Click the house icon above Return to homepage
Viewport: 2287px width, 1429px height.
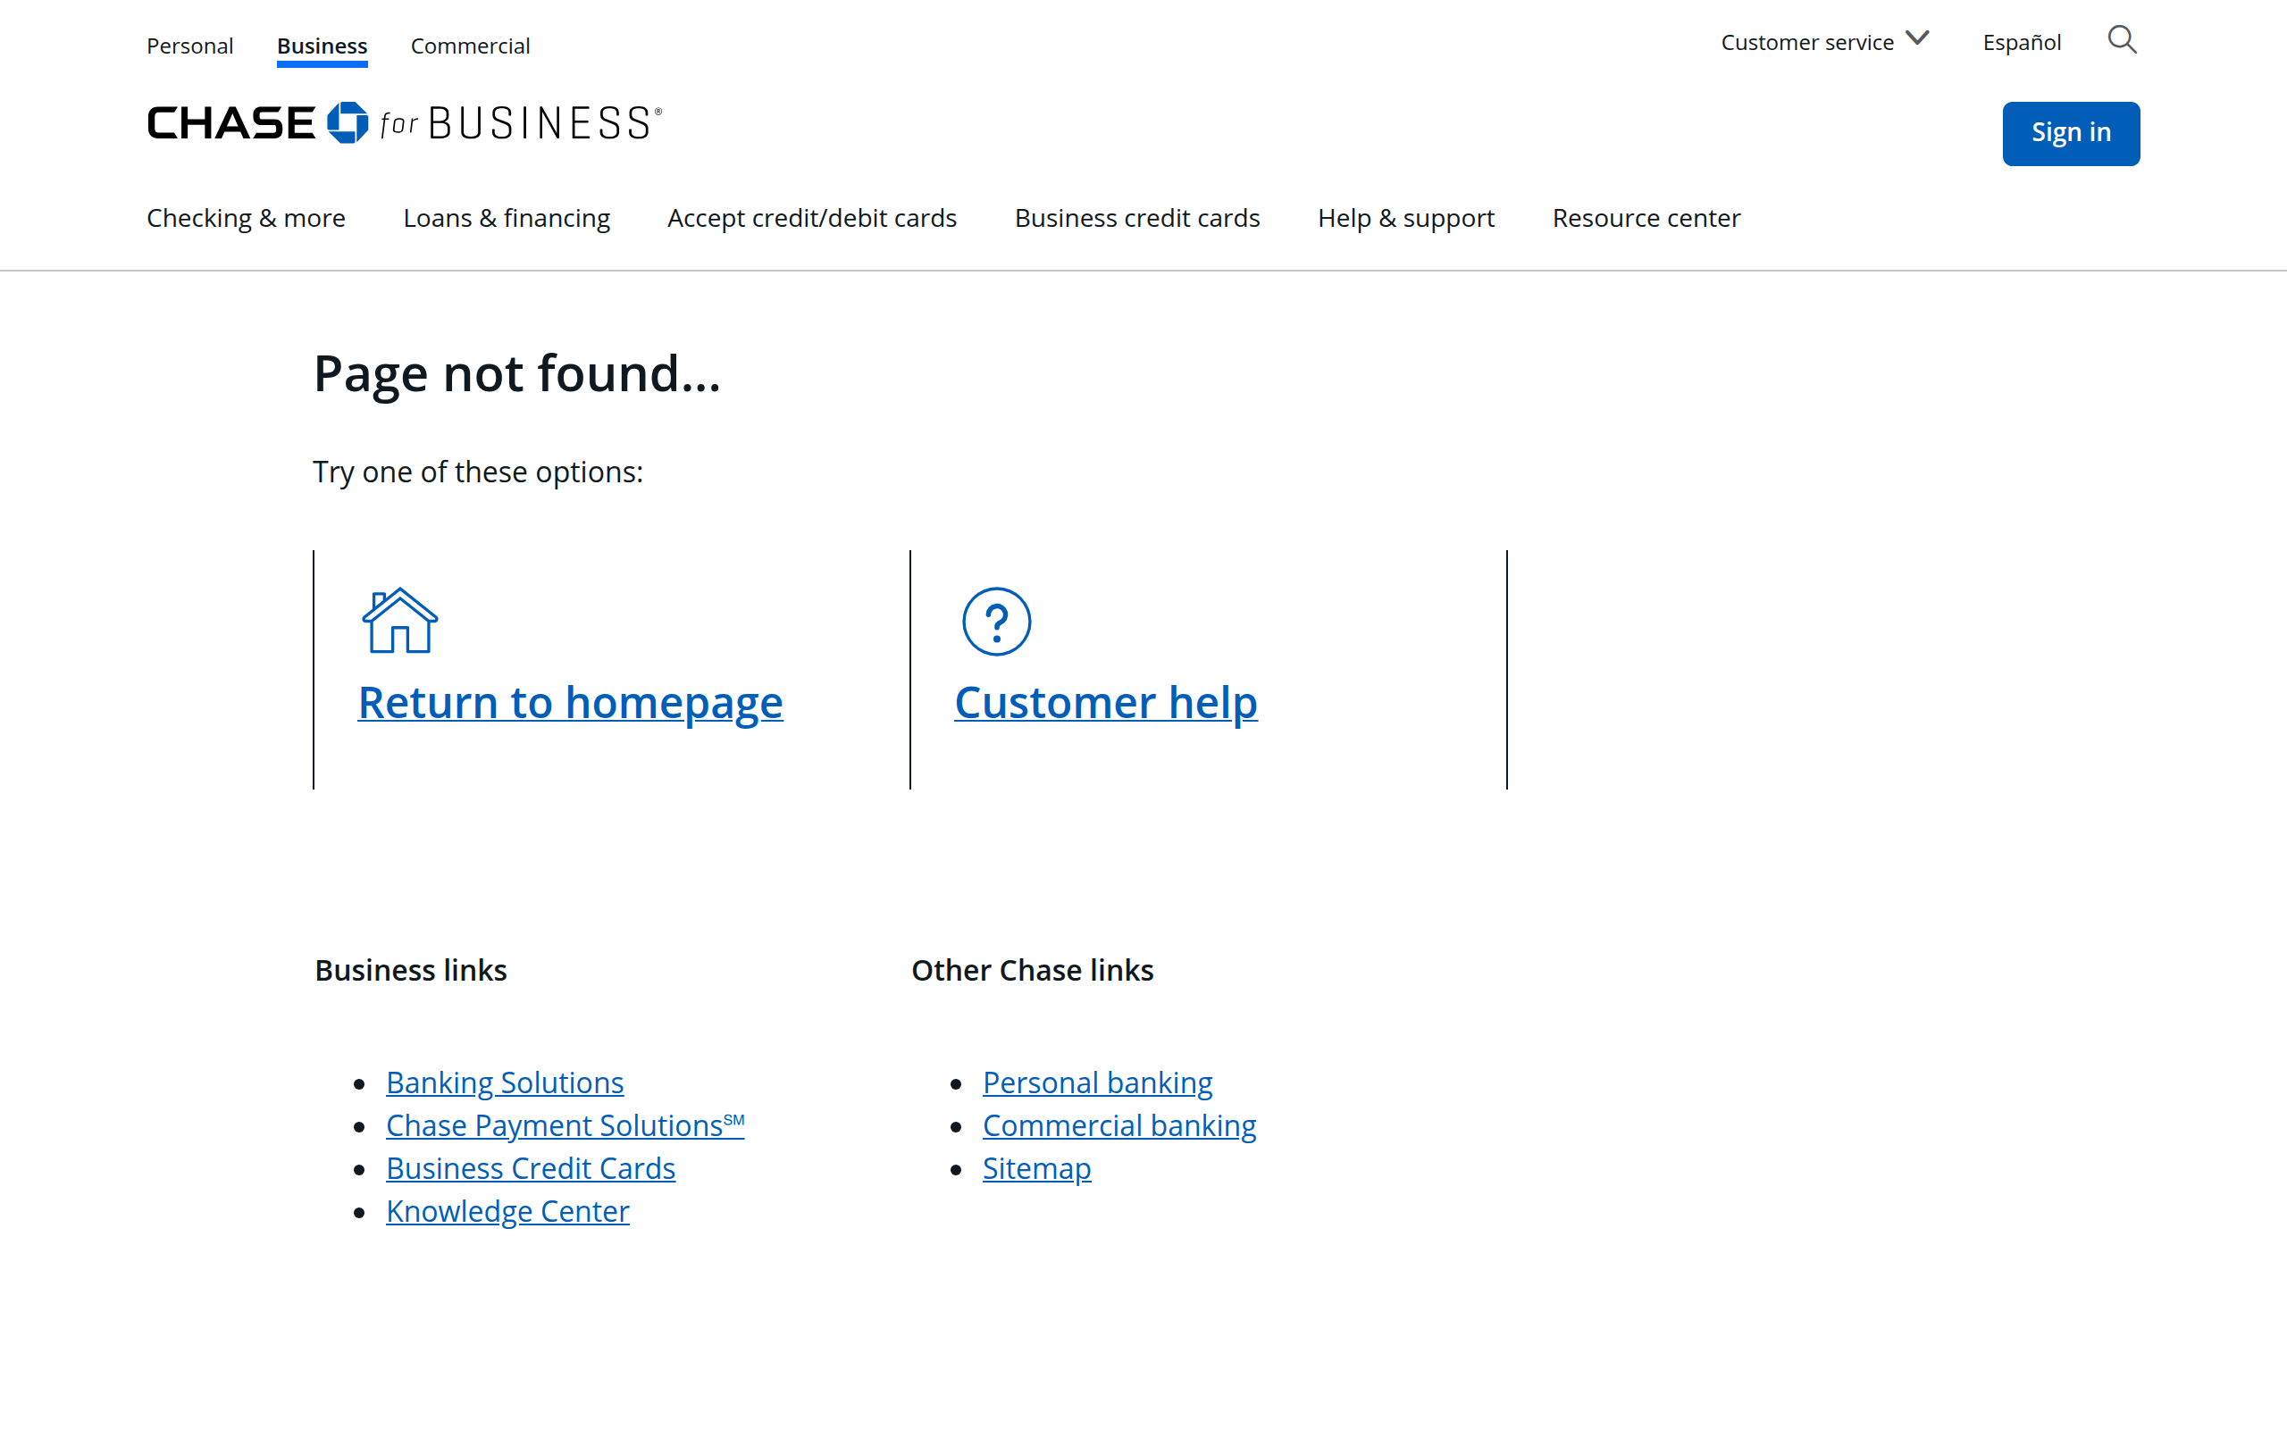(399, 620)
